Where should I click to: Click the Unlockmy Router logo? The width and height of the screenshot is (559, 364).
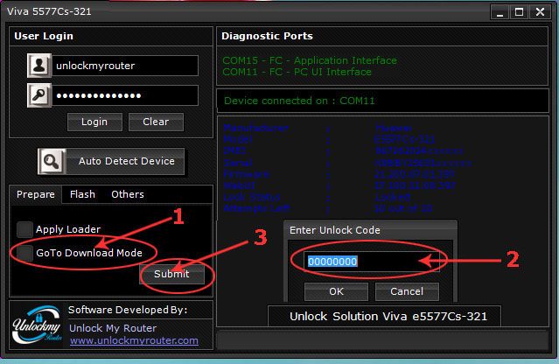pyautogui.click(x=37, y=325)
